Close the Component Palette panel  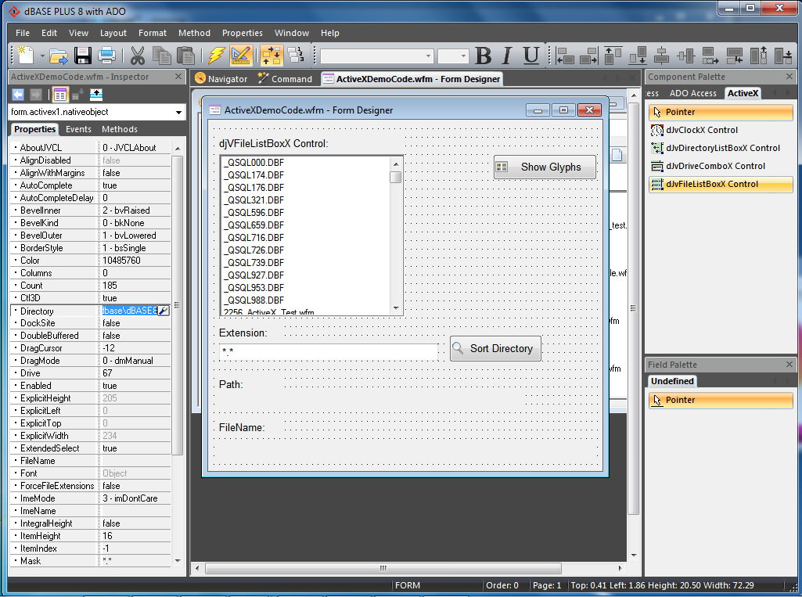click(789, 76)
